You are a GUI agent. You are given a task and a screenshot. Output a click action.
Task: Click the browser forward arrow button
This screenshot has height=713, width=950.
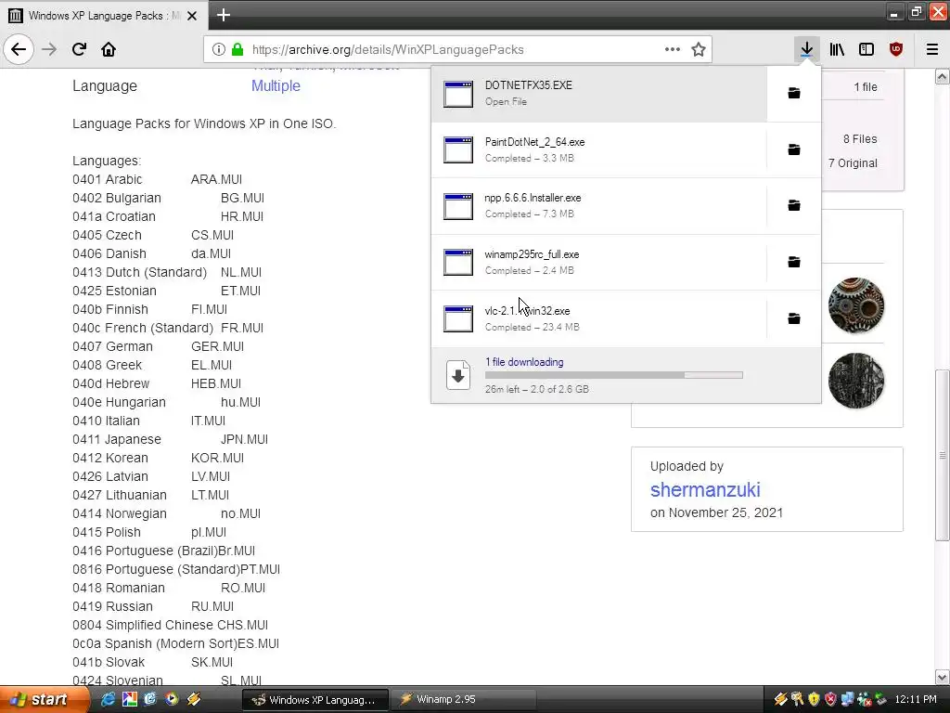49,49
